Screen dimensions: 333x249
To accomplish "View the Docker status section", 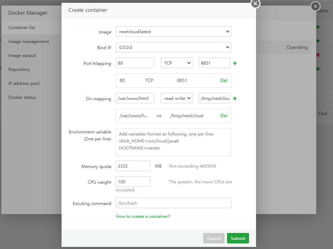I will (x=22, y=97).
